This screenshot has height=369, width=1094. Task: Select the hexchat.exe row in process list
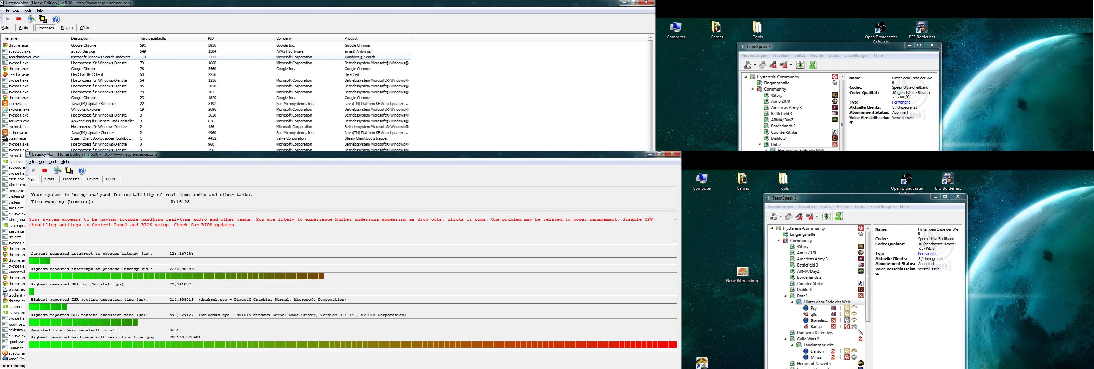click(19, 74)
